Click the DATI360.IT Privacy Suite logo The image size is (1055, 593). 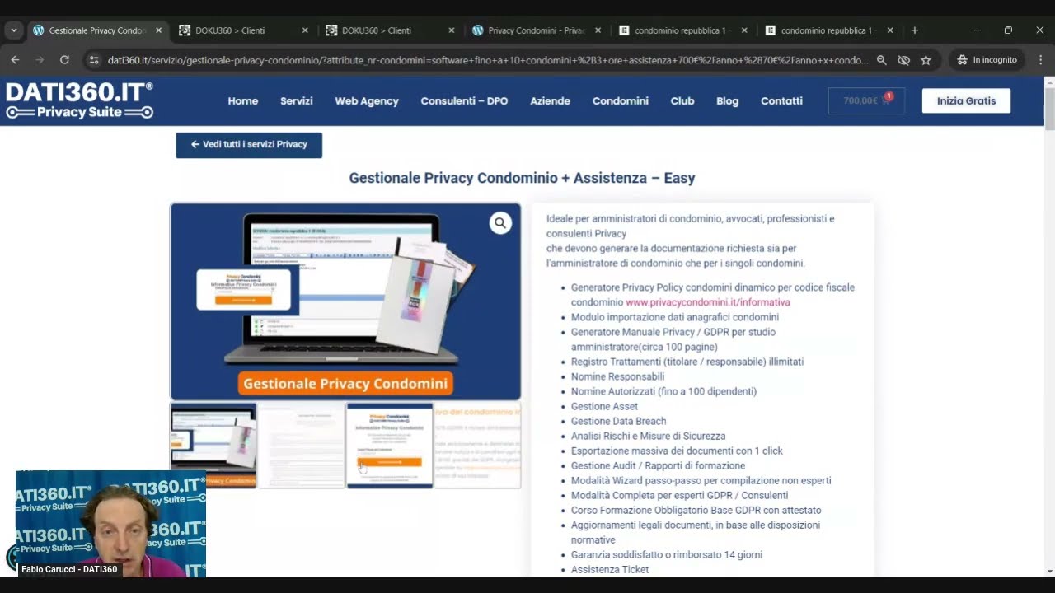79,100
